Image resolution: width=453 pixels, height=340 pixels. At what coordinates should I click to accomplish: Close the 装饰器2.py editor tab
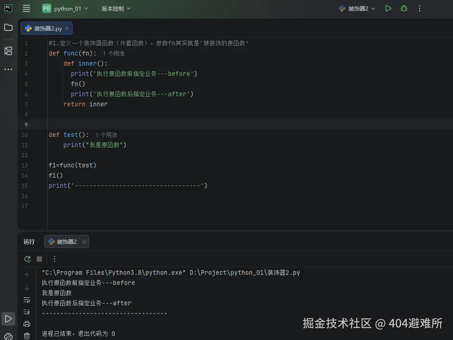click(67, 28)
